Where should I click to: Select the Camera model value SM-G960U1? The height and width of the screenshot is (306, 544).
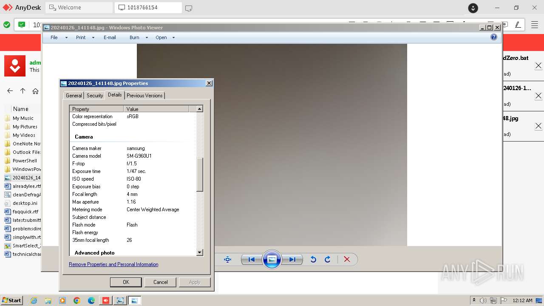(139, 156)
